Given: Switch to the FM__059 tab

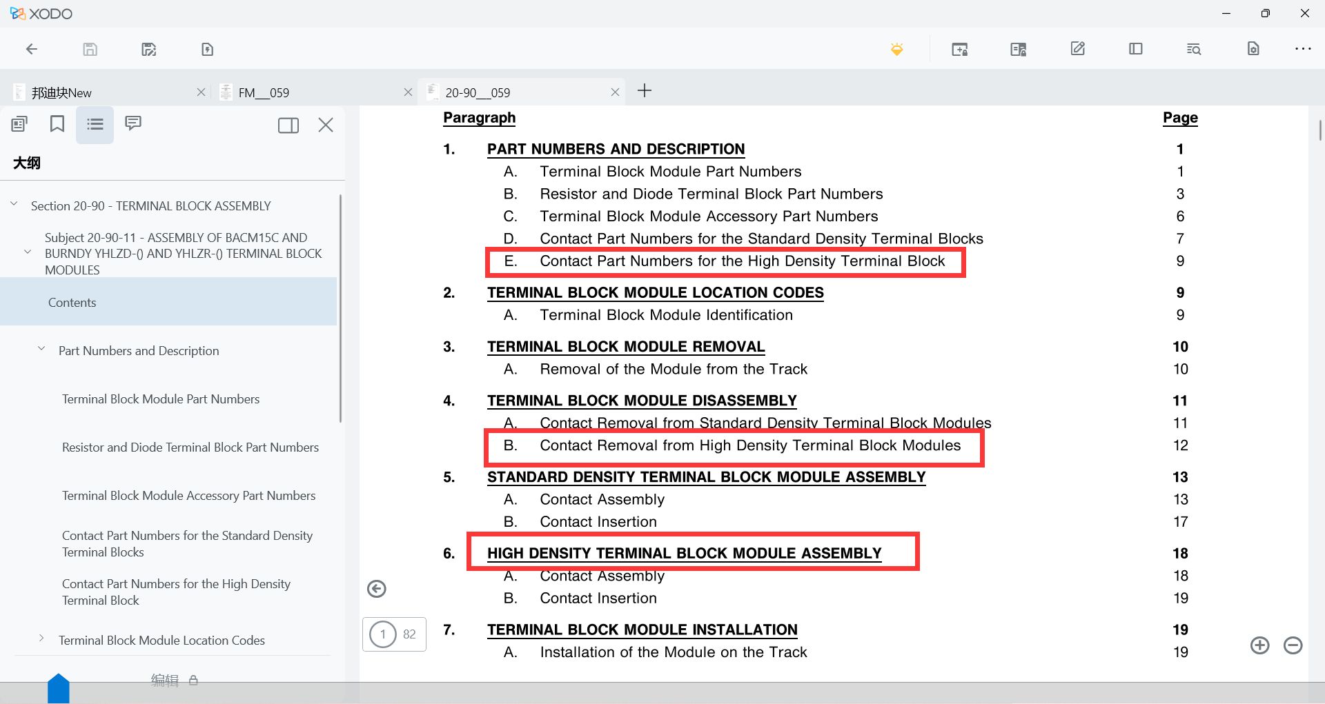Looking at the screenshot, I should (x=314, y=92).
